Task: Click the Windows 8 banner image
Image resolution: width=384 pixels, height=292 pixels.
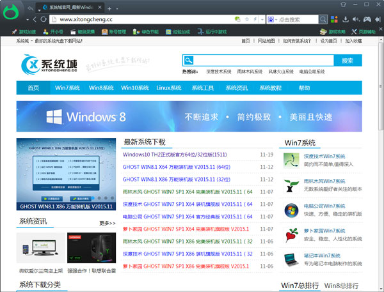Action: pos(189,116)
